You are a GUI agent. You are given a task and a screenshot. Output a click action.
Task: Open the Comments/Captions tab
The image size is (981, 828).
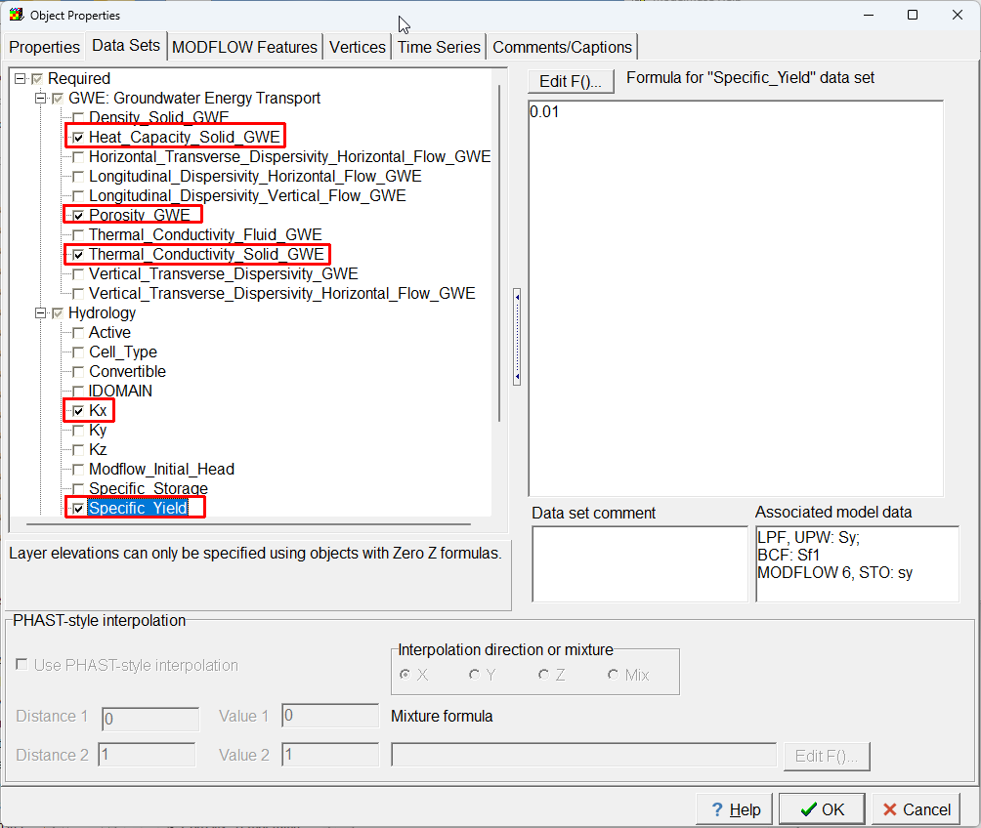pos(562,47)
